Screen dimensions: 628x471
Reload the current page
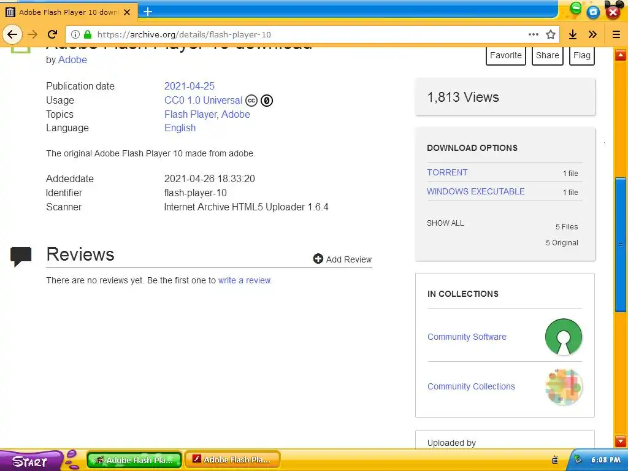pyautogui.click(x=52, y=34)
